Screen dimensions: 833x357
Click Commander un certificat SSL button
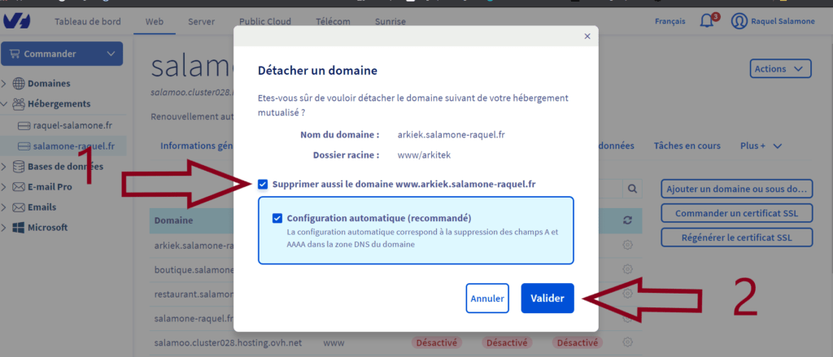[x=736, y=214]
